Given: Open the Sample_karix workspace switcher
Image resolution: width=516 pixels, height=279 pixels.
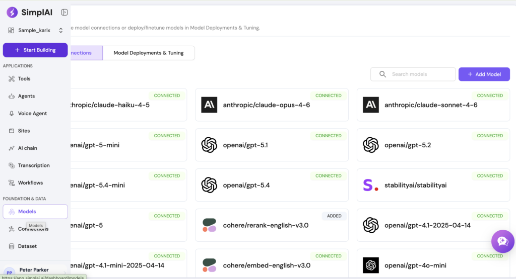Looking at the screenshot, I should tap(35, 30).
